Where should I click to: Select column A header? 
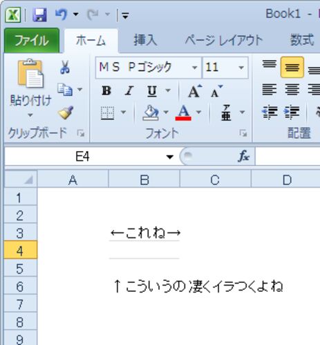pyautogui.click(x=73, y=180)
